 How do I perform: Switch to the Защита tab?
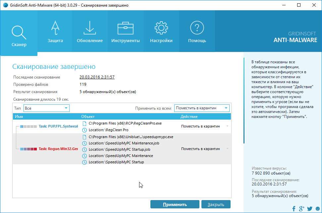tap(55, 31)
